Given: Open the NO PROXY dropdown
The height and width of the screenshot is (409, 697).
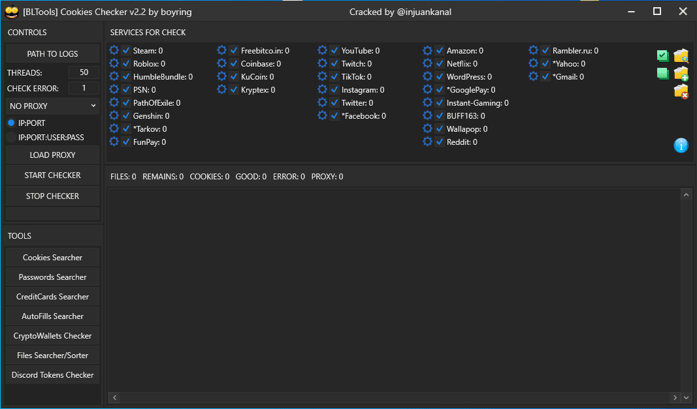Looking at the screenshot, I should [x=52, y=105].
